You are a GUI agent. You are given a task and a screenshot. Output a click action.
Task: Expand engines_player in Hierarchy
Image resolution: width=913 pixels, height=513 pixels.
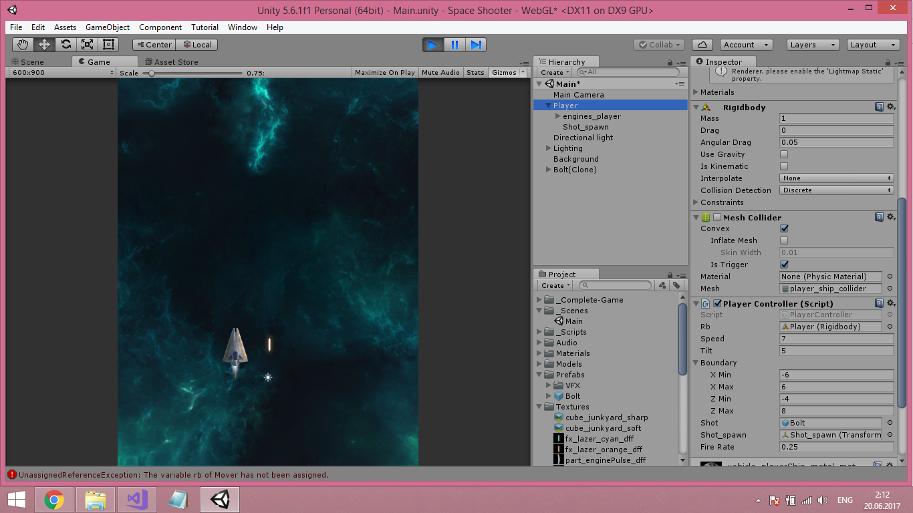coord(558,116)
